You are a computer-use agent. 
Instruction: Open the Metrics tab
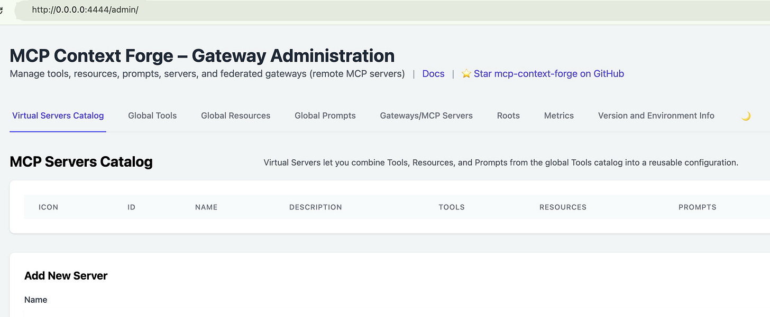[x=559, y=116]
